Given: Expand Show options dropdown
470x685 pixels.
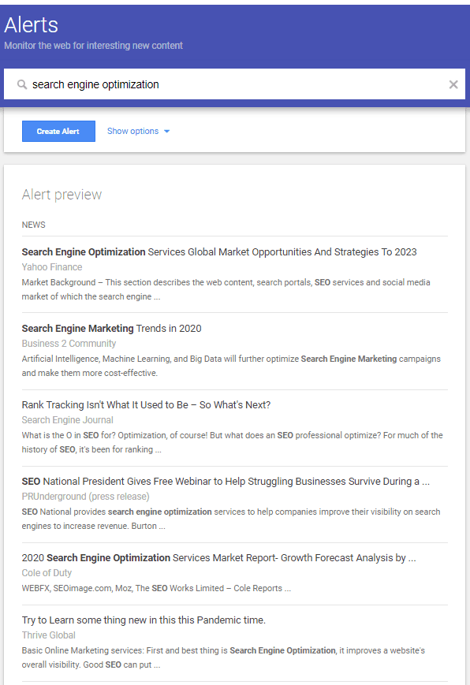Looking at the screenshot, I should [x=138, y=131].
